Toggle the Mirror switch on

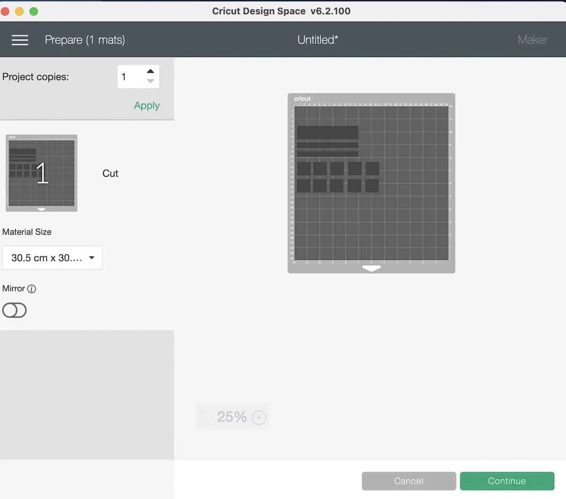(x=15, y=311)
